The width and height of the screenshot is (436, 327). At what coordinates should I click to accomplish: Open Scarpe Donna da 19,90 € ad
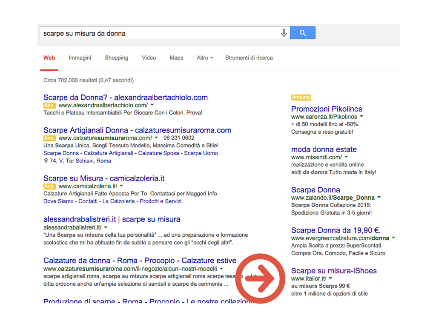tap(336, 230)
